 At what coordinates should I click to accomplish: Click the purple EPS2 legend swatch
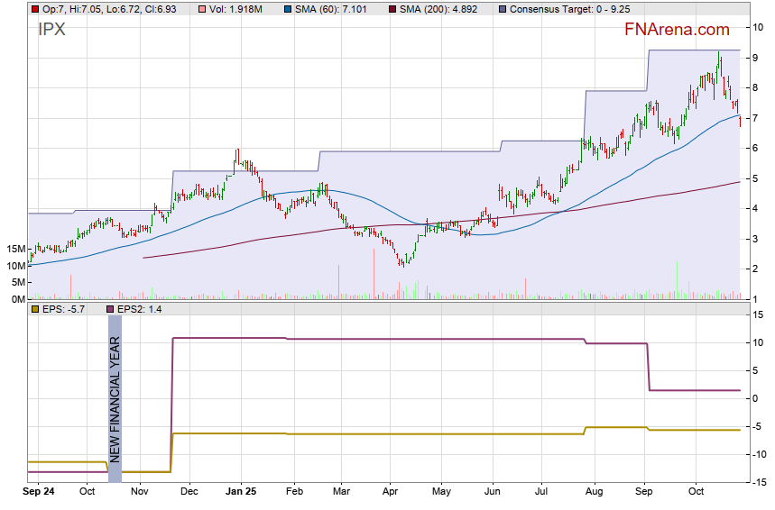click(111, 309)
